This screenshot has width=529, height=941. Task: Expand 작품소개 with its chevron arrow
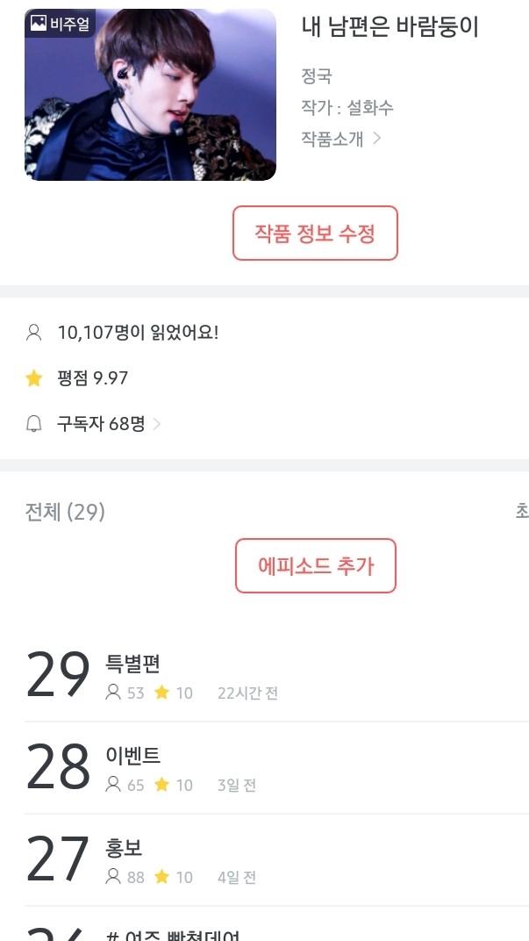[377, 138]
